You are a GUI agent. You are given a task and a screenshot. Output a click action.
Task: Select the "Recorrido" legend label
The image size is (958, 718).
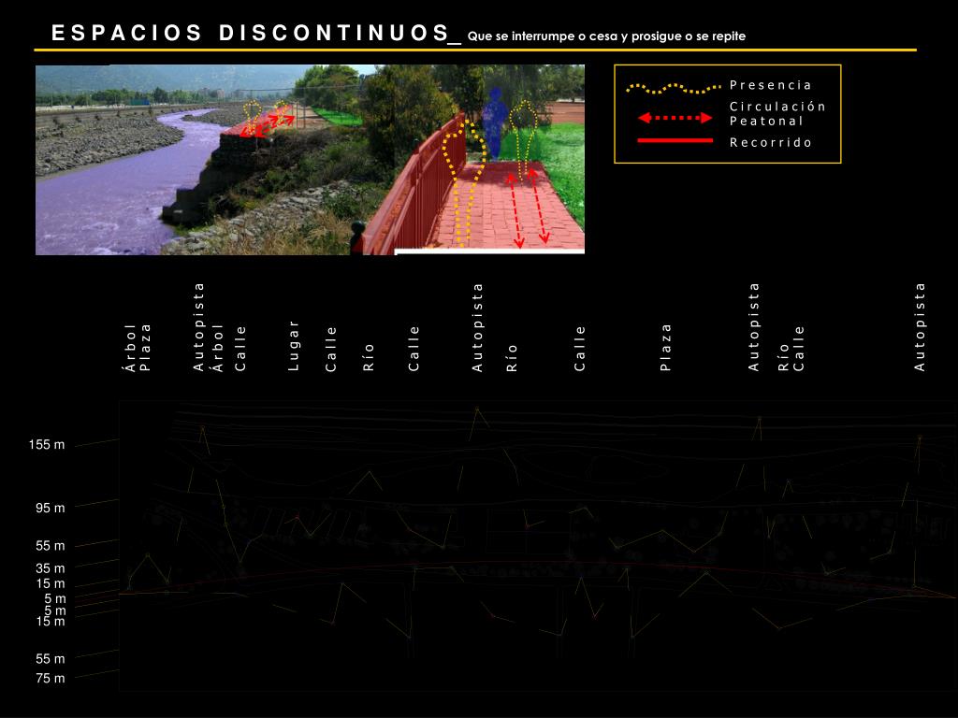click(x=771, y=142)
